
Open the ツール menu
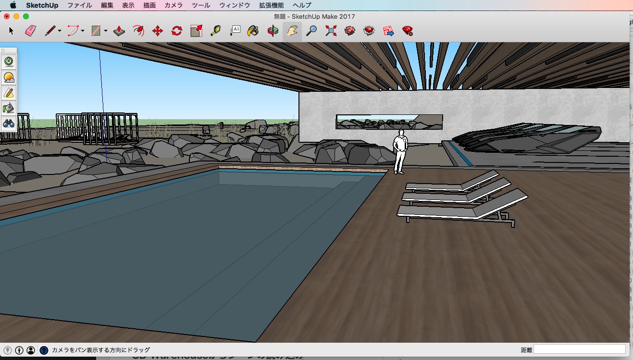click(201, 5)
